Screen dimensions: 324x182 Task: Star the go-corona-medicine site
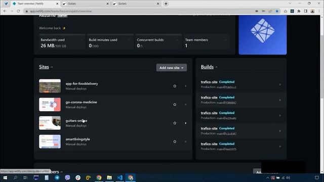point(175,105)
